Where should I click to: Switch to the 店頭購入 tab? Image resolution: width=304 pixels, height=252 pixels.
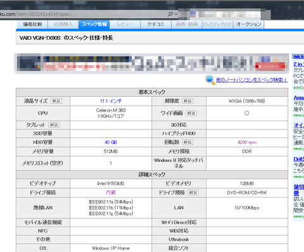pos(63,24)
